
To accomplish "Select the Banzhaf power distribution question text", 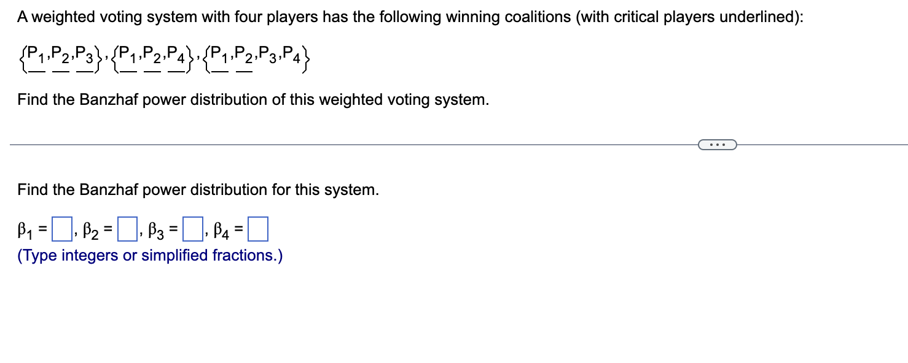I will coord(197,190).
